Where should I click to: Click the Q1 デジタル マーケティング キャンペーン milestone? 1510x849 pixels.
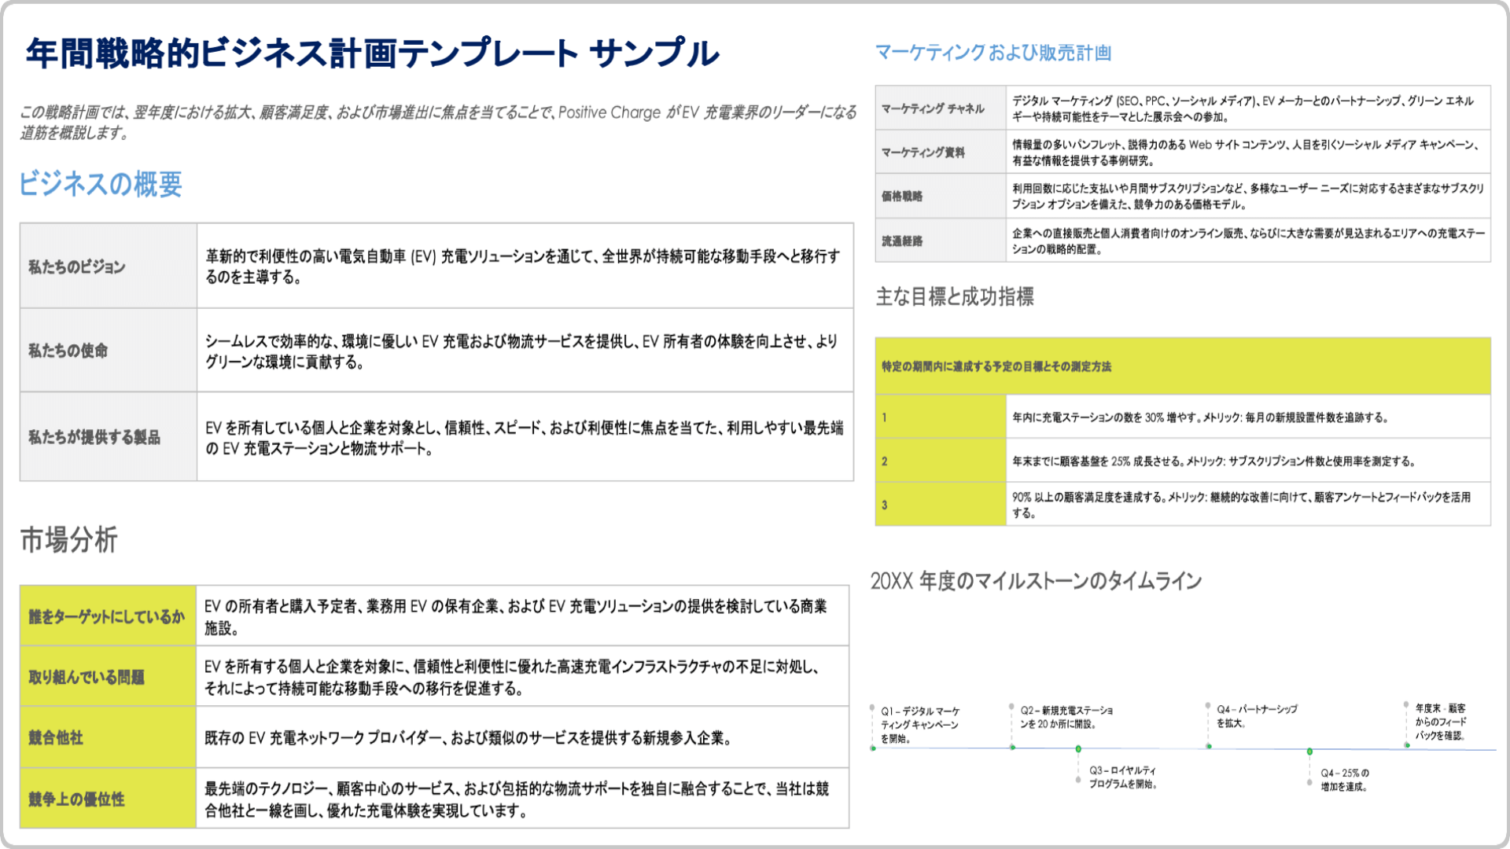tap(920, 725)
